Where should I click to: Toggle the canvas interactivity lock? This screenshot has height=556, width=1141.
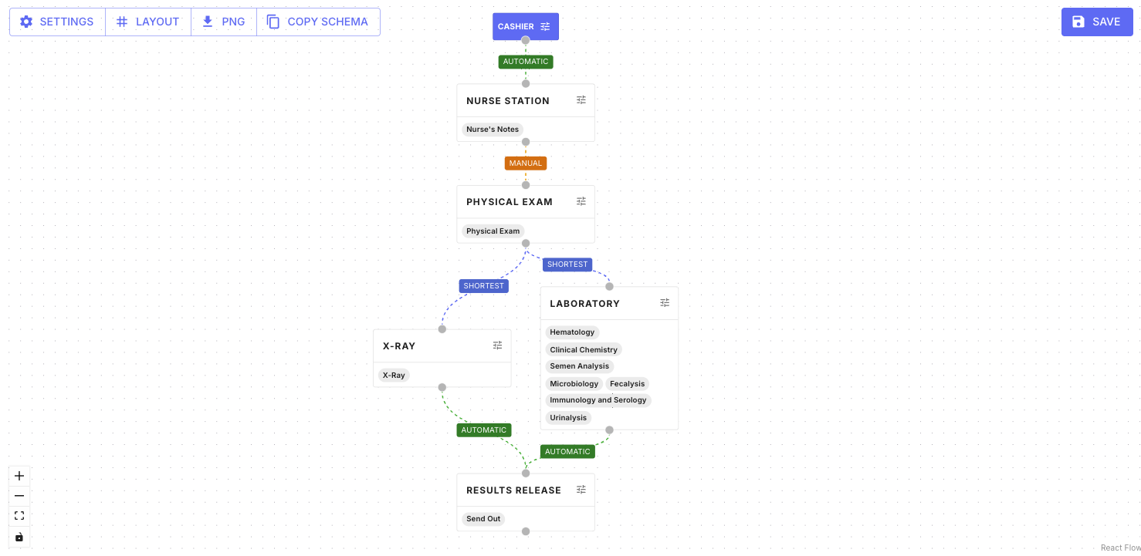20,537
